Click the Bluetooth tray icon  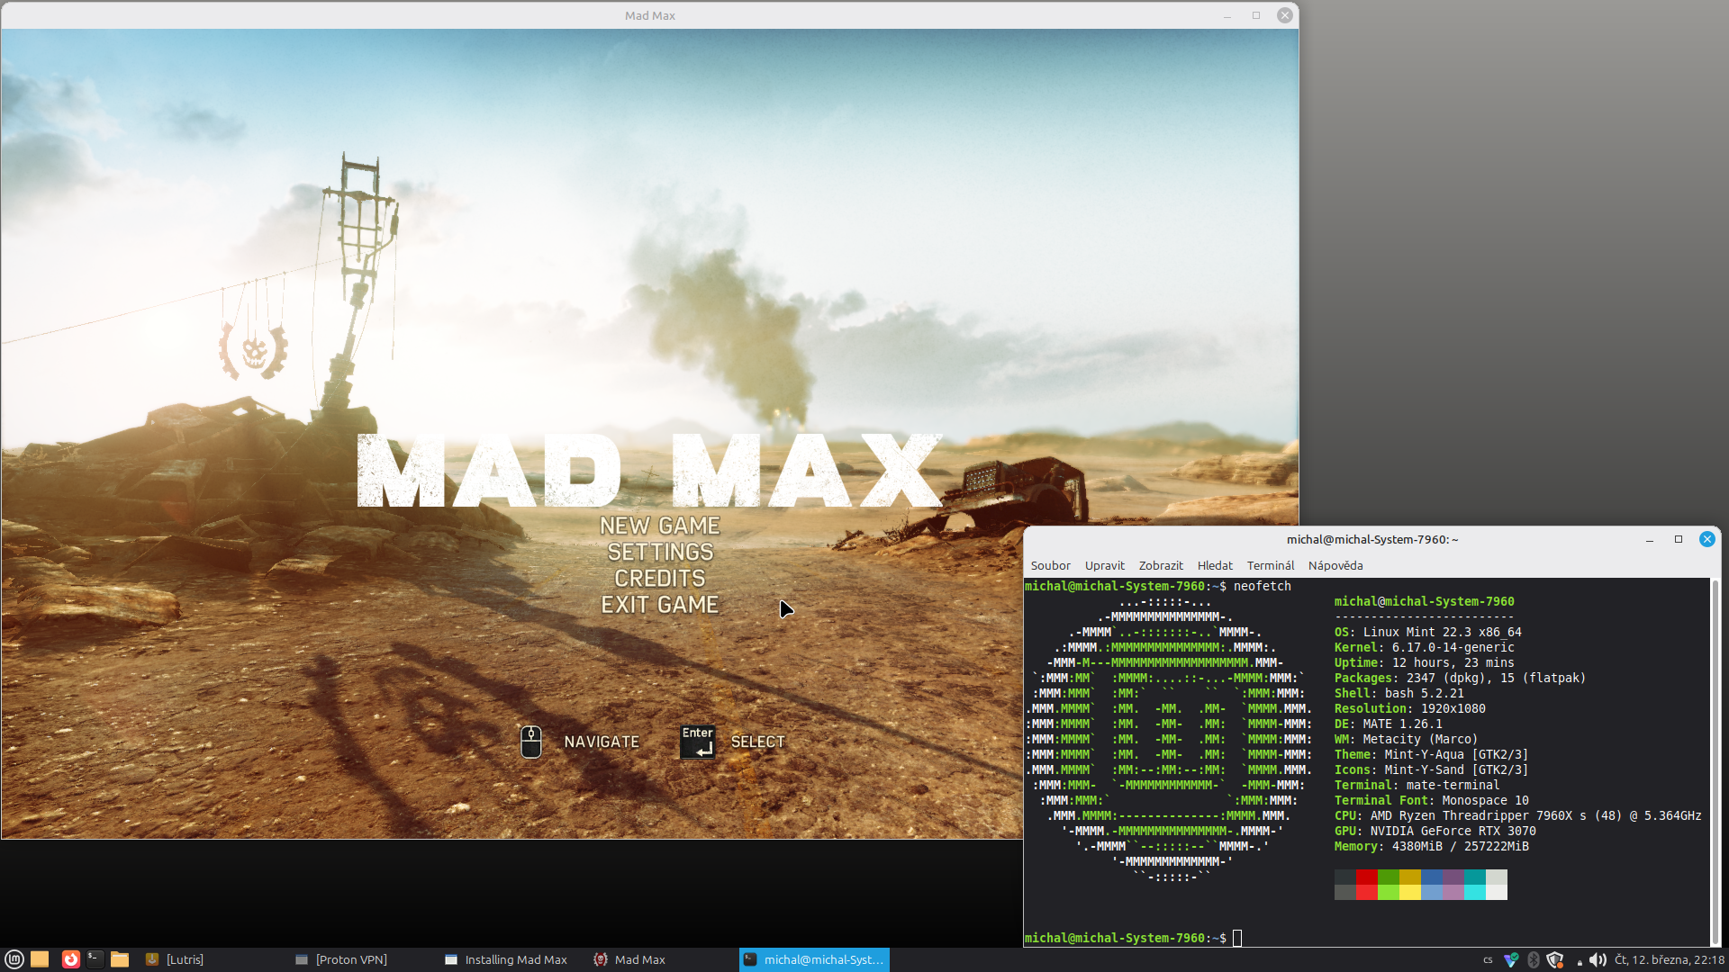[1534, 960]
